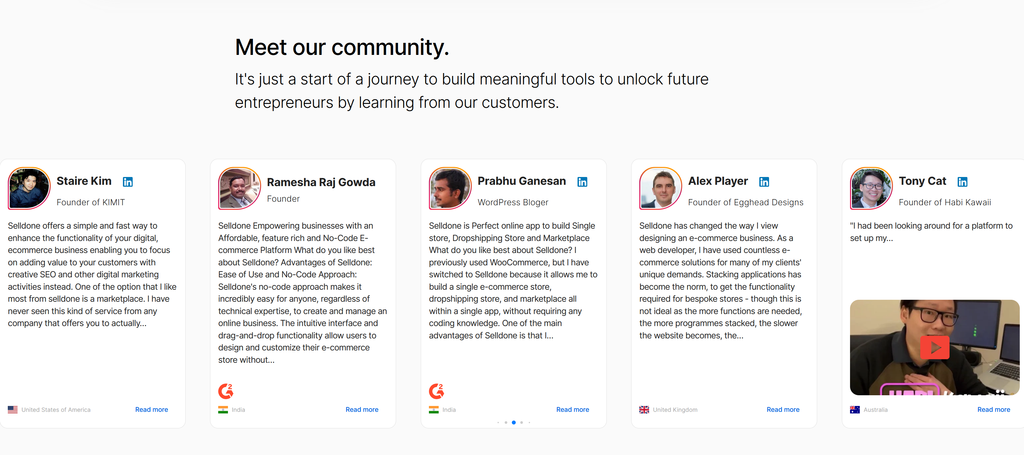Select the active blue carousel dot
The height and width of the screenshot is (455, 1024).
513,423
